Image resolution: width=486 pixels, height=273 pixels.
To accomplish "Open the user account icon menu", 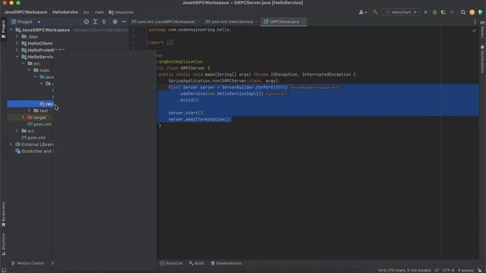I will (x=362, y=12).
